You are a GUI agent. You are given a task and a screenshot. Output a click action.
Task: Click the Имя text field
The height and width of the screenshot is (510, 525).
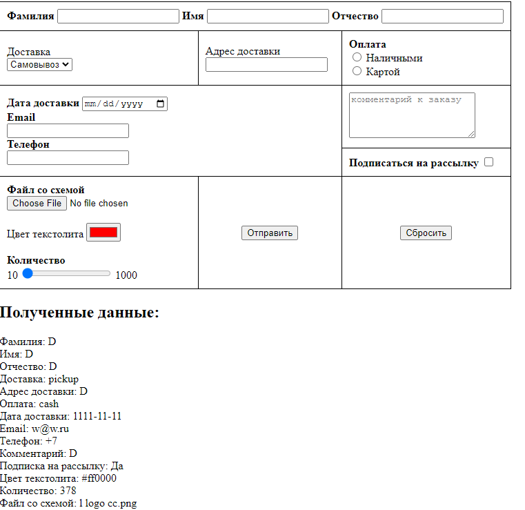tap(268, 16)
